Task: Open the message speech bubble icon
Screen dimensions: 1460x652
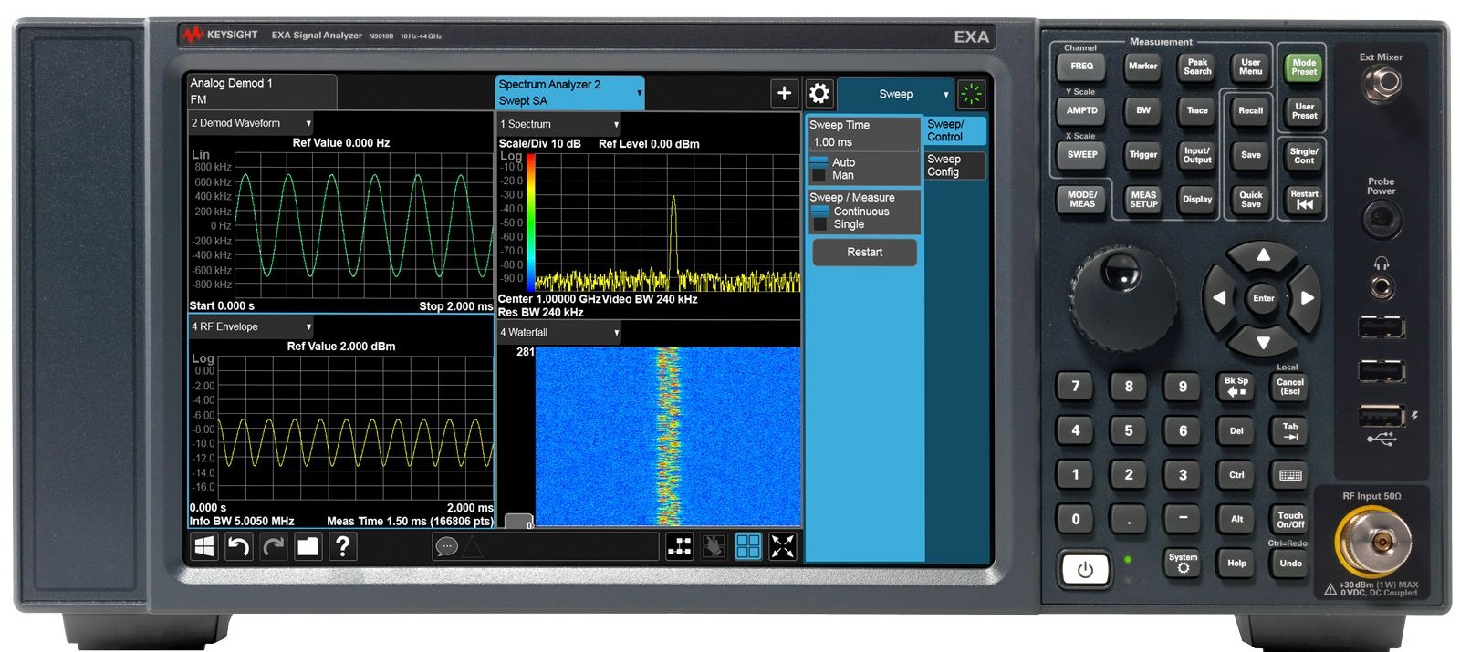Action: coord(446,546)
